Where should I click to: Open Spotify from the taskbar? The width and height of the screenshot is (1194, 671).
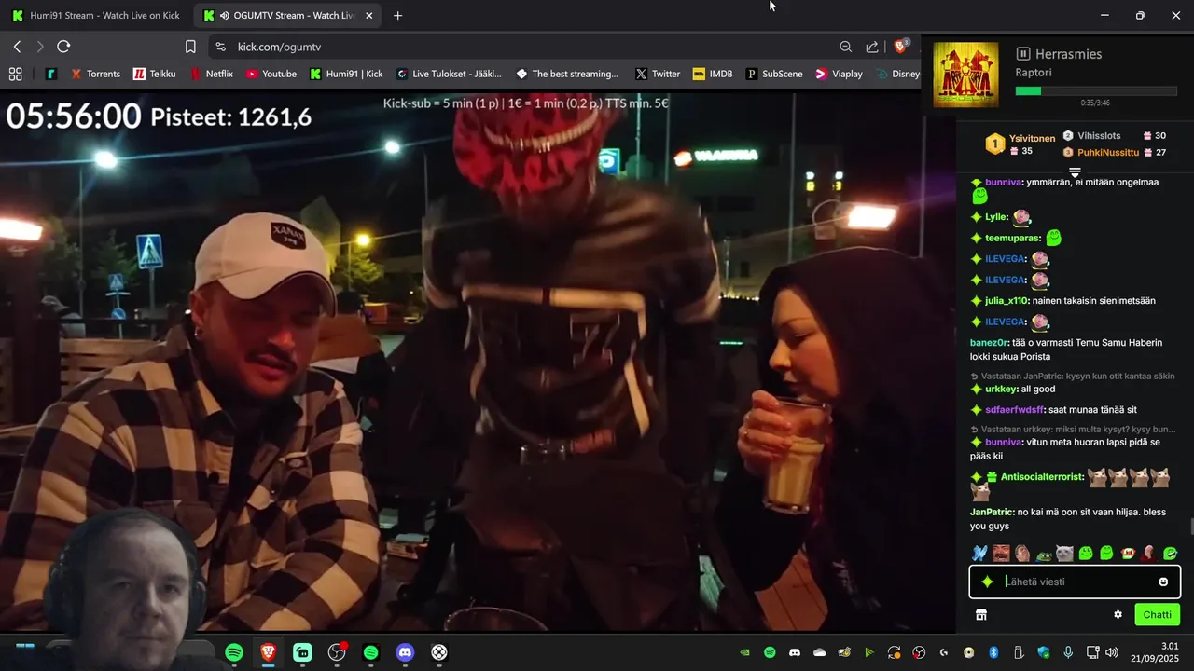(x=234, y=652)
